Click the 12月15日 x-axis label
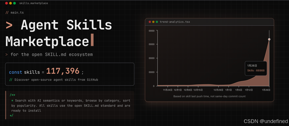This screenshot has width=289, height=126. [x=198, y=90]
